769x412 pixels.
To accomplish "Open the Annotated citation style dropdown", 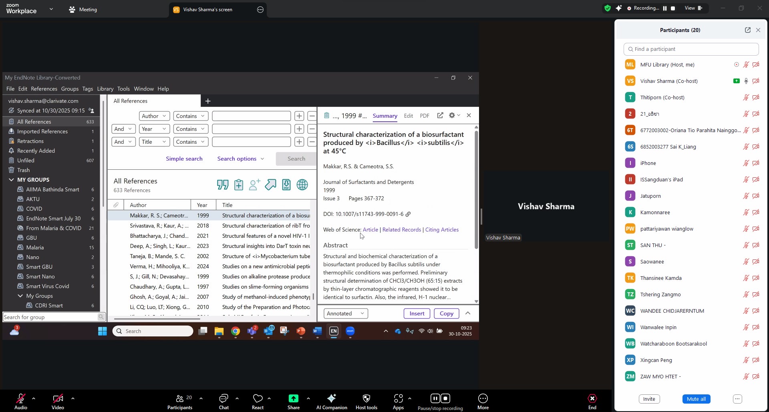I will (x=346, y=314).
